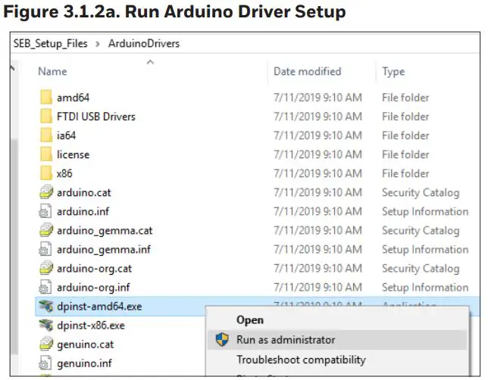Click the vertical scrollbar of the left pane
Screen dimensions: 488x380
click(x=14, y=246)
